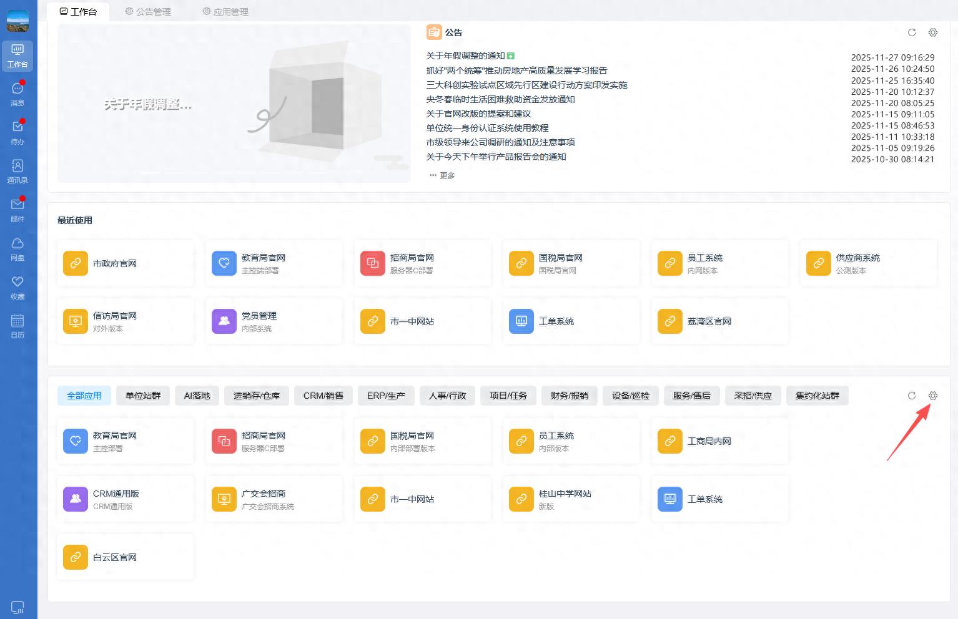Open the announcement settings gear
The height and width of the screenshot is (619, 958).
pyautogui.click(x=932, y=32)
